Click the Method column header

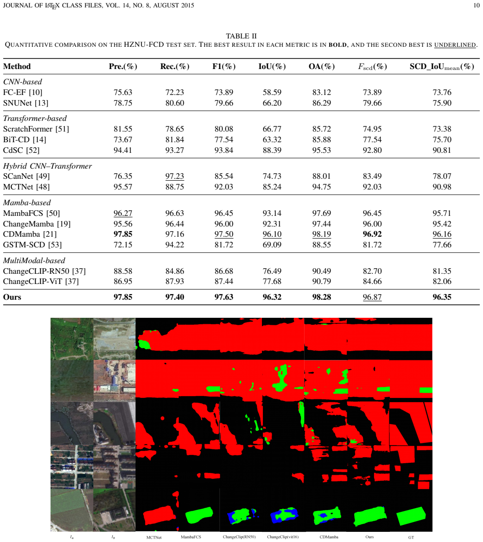point(17,66)
